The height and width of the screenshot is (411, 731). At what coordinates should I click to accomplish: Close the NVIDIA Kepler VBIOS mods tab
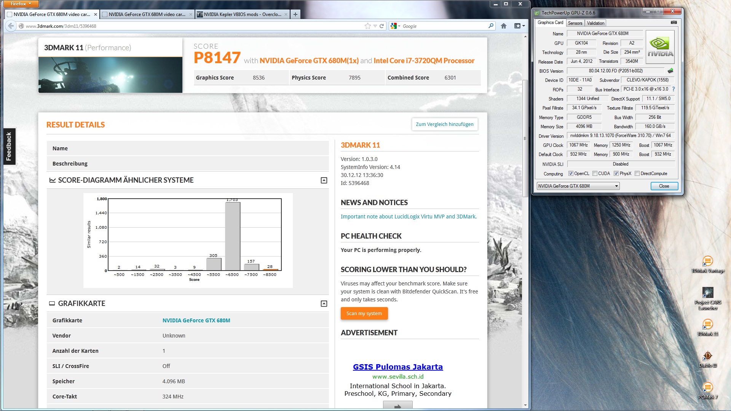pyautogui.click(x=286, y=14)
